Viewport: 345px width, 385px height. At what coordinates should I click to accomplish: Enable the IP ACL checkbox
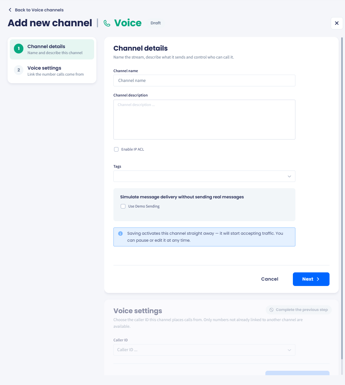coord(116,149)
